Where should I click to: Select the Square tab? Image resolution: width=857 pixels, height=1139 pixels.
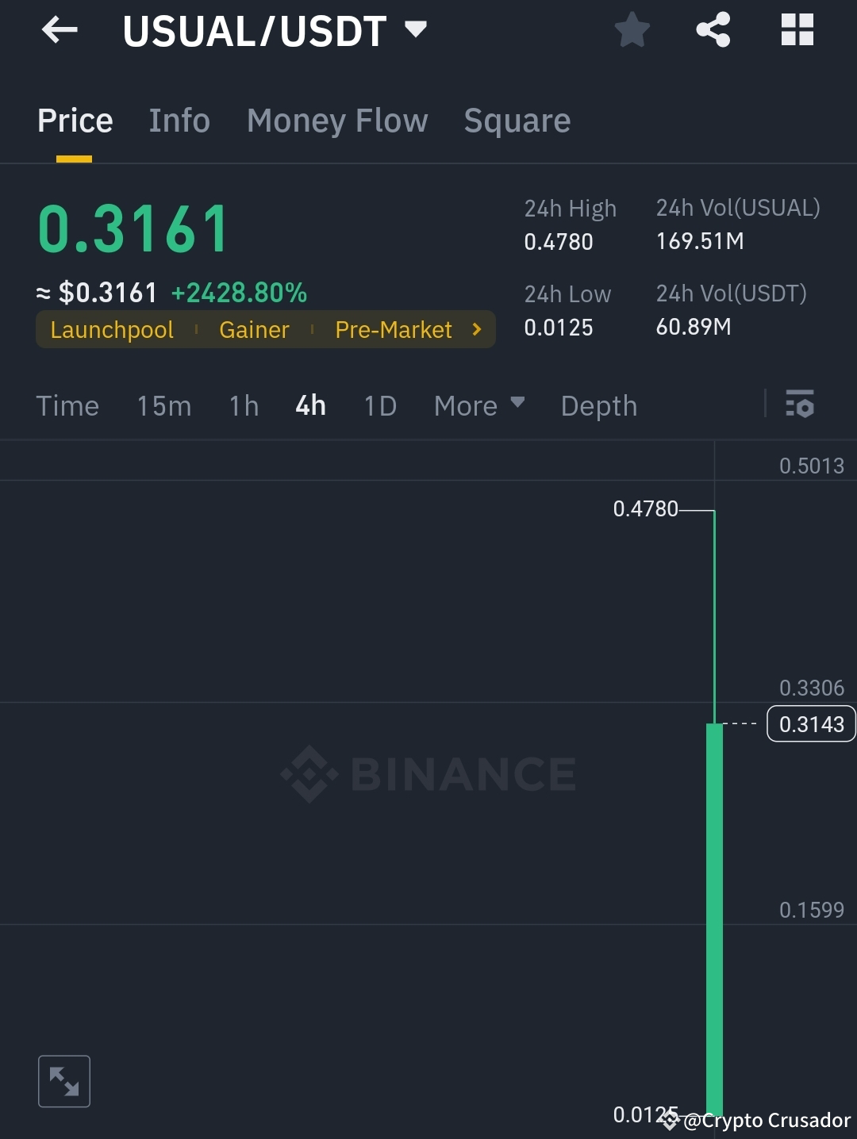point(517,121)
